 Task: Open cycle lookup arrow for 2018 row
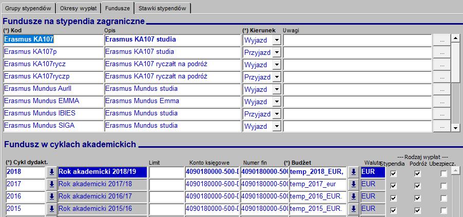click(x=52, y=172)
